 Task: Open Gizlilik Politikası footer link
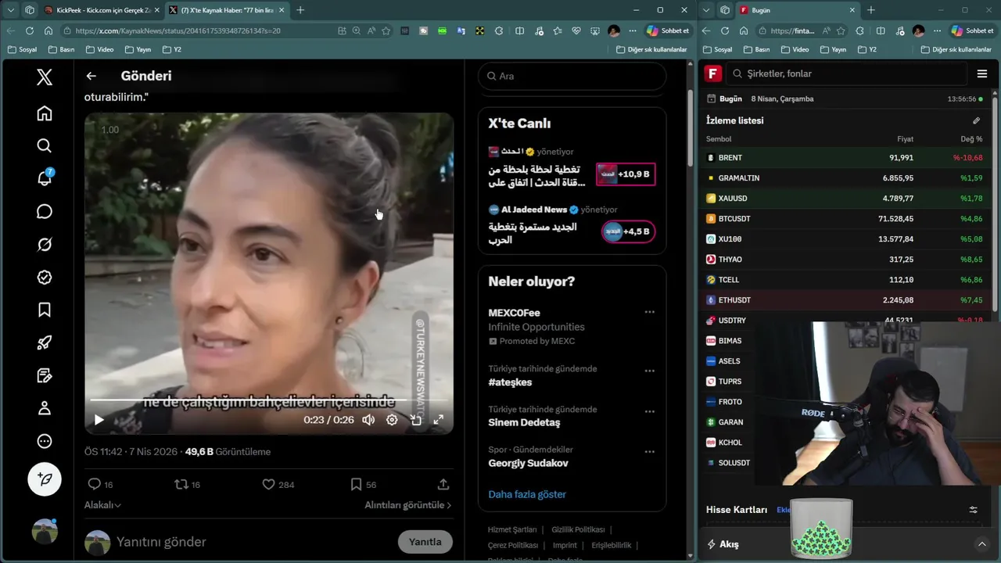[x=578, y=529]
